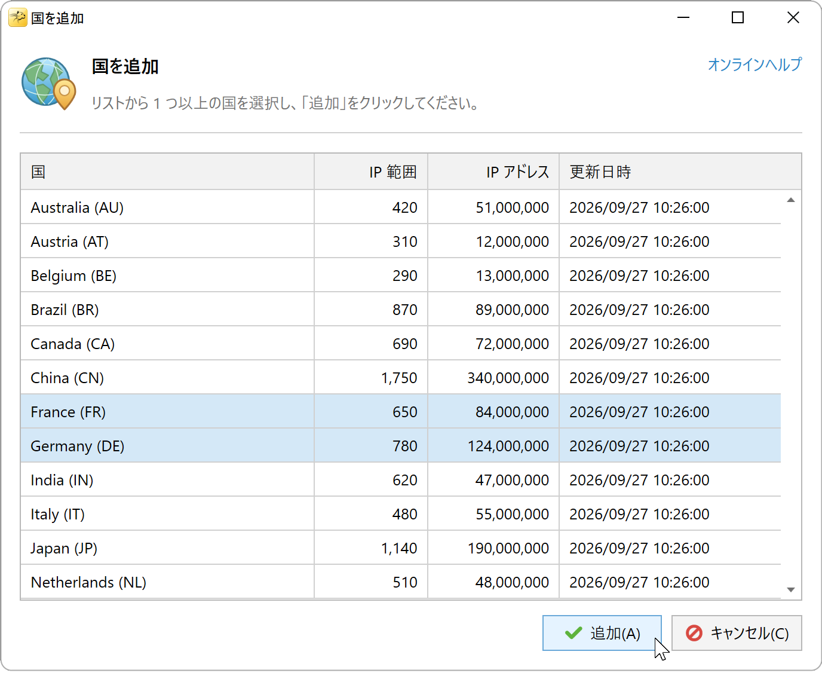The image size is (822, 679).
Task: Click the IP range value 1,140
Action: (x=399, y=548)
